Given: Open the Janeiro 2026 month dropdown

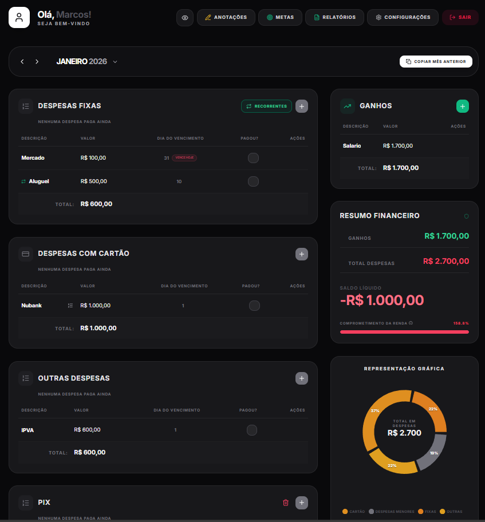Looking at the screenshot, I should pyautogui.click(x=115, y=61).
